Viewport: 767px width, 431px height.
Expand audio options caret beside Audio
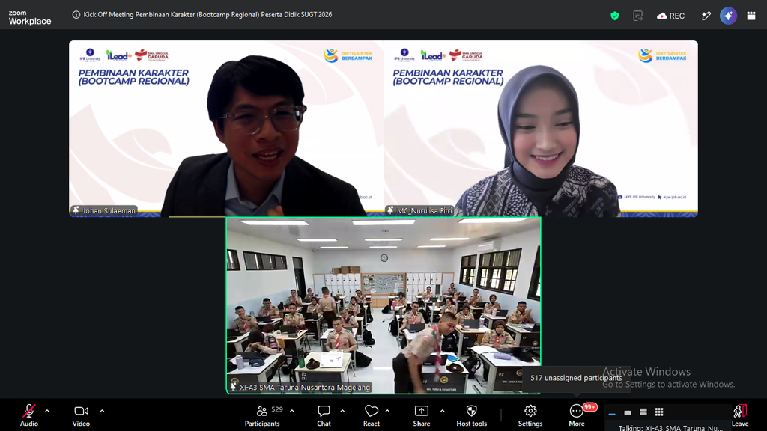coord(47,411)
